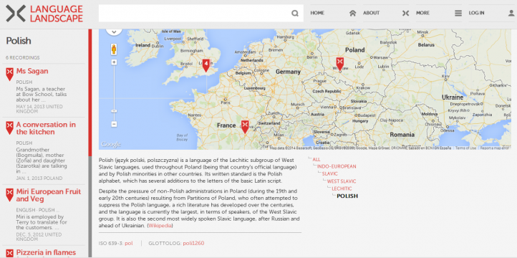Image resolution: width=517 pixels, height=258 pixels.
Task: Click the sidebar red scrollbar thumb
Action: [90, 92]
